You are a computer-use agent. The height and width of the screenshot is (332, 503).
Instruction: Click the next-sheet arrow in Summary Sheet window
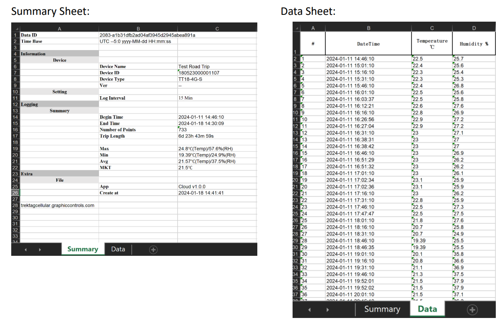(x=40, y=249)
